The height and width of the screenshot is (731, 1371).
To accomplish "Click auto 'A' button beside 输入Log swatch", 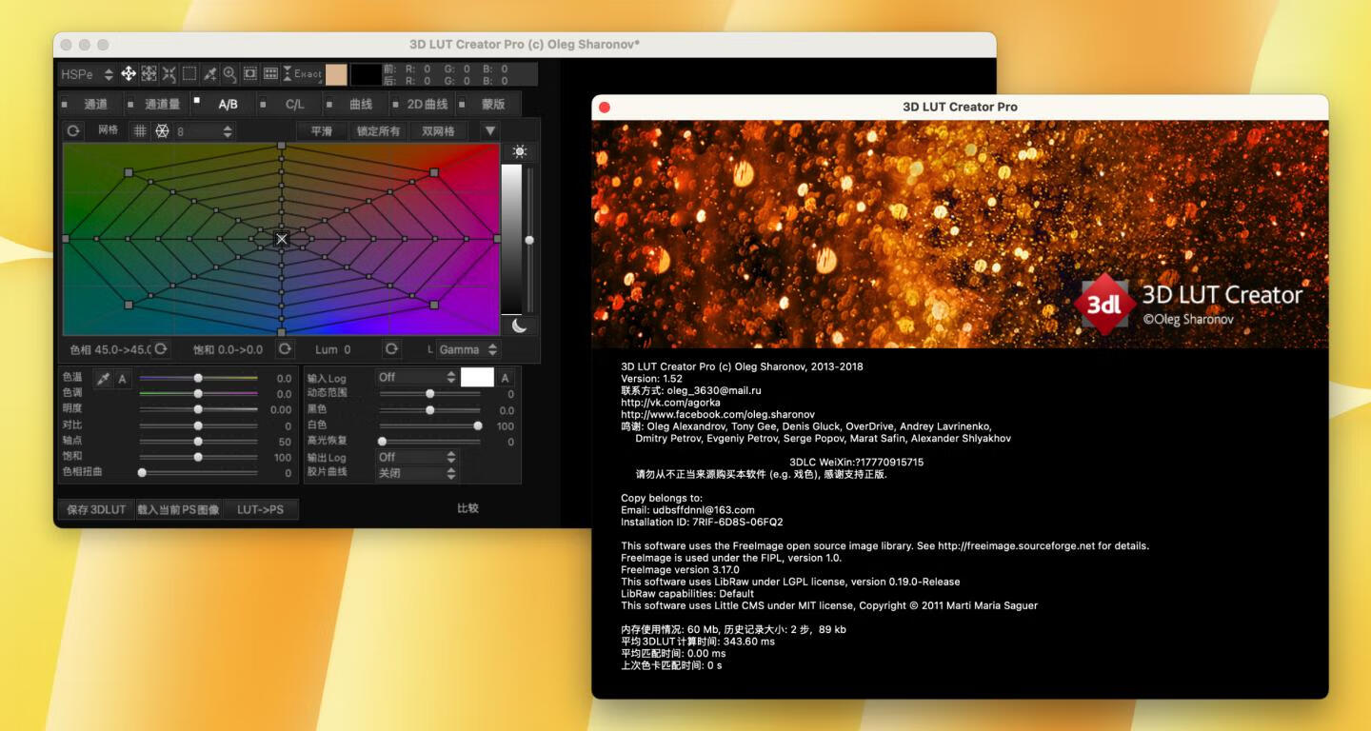I will 506,379.
